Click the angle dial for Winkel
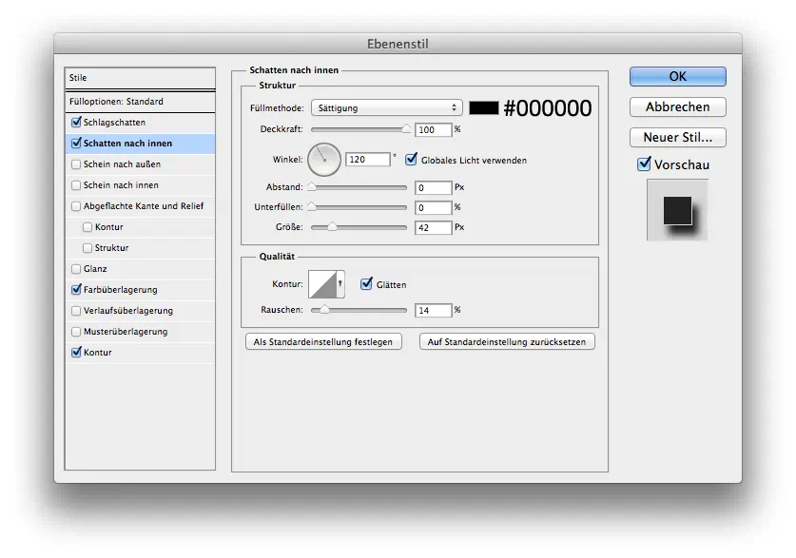This screenshot has width=796, height=558. pyautogui.click(x=323, y=159)
